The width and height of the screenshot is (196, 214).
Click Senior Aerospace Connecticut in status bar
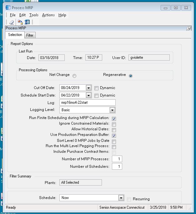tap(122, 207)
